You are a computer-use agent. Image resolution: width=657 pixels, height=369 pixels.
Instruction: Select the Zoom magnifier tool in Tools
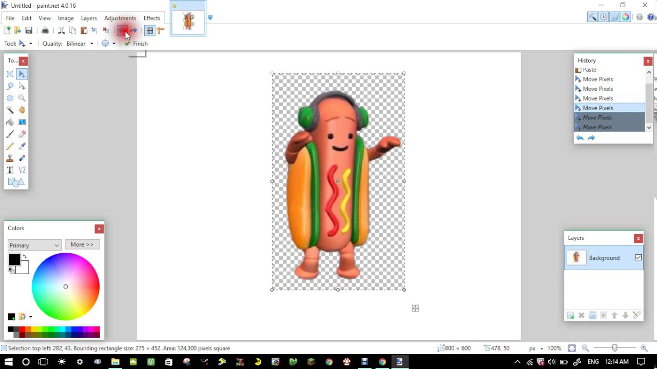(22, 98)
